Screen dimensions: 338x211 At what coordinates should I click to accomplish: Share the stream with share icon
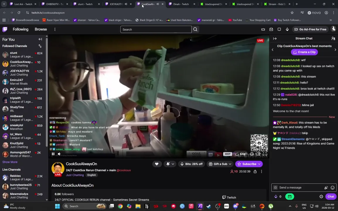point(255,171)
